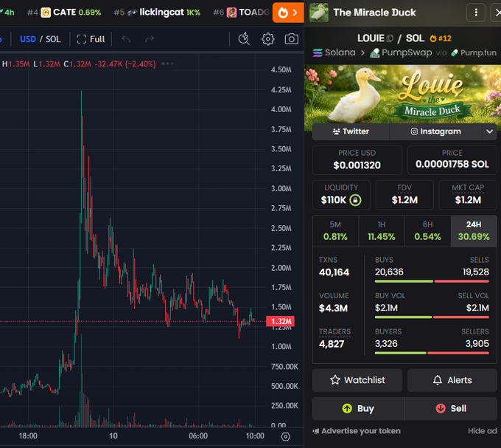Expand chart legend three-dot options
The image size is (501, 448).
167,63
